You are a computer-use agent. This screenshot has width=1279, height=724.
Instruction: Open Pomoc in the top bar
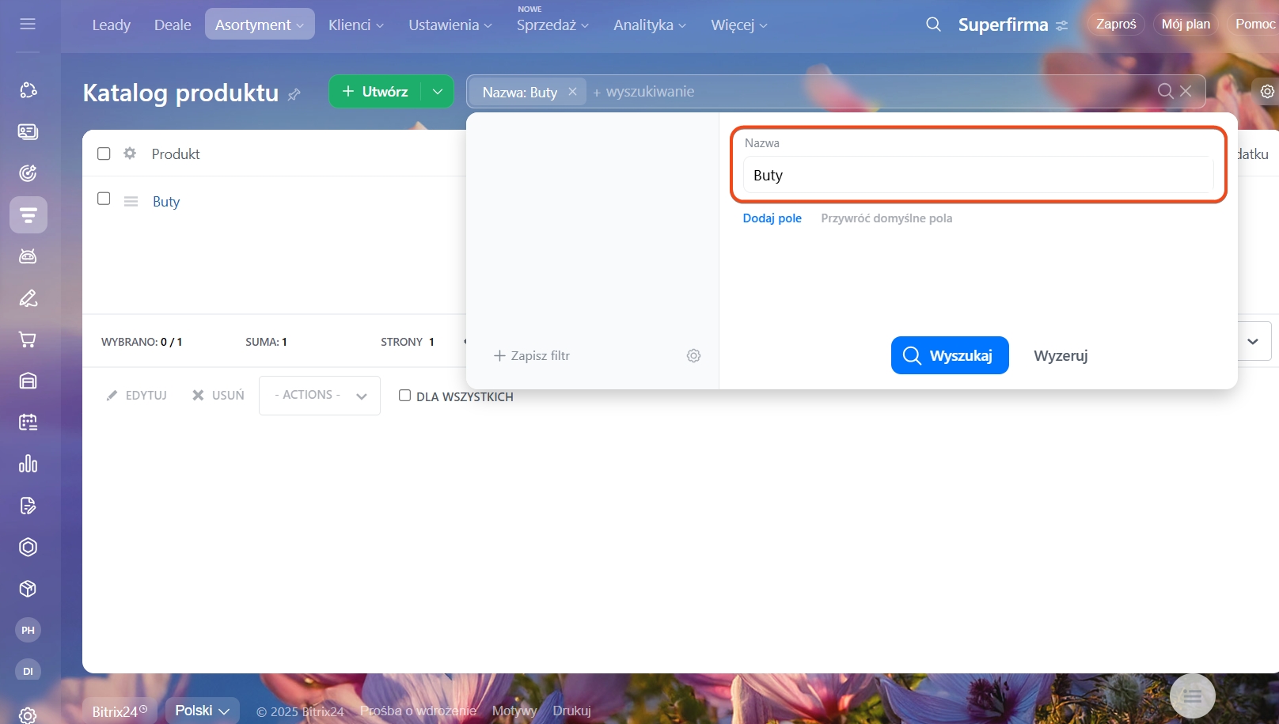1254,24
